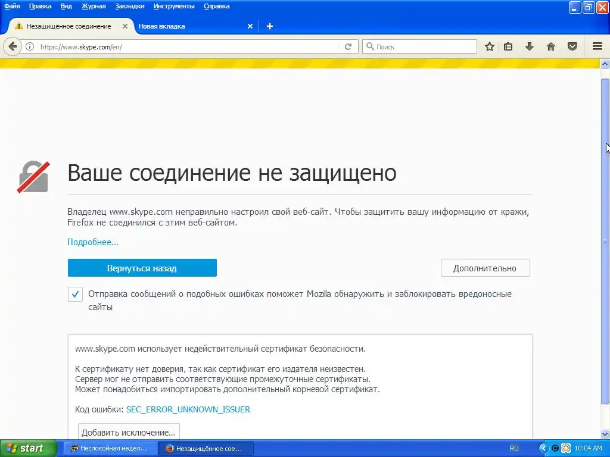Open the Файл menu
The width and height of the screenshot is (610, 457).
pos(12,6)
